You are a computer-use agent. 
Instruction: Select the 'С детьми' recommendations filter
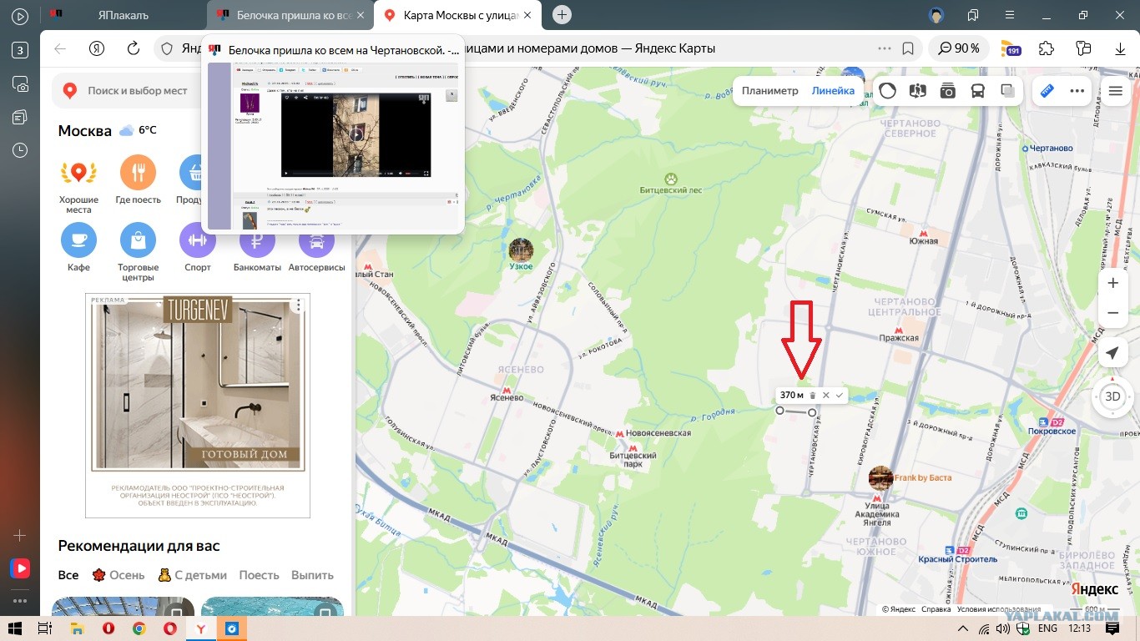pos(192,575)
